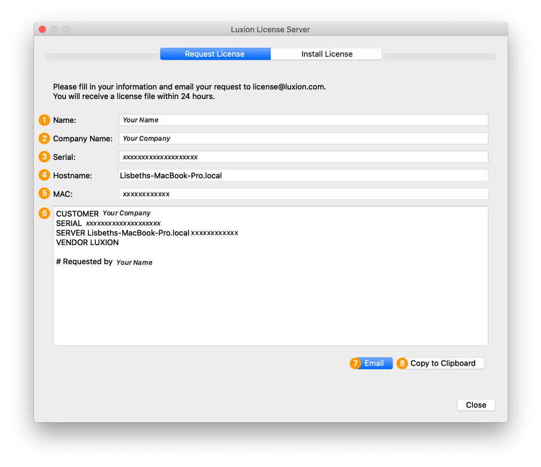Click the orange number 4 badge
The height and width of the screenshot is (467, 541).
[44, 175]
